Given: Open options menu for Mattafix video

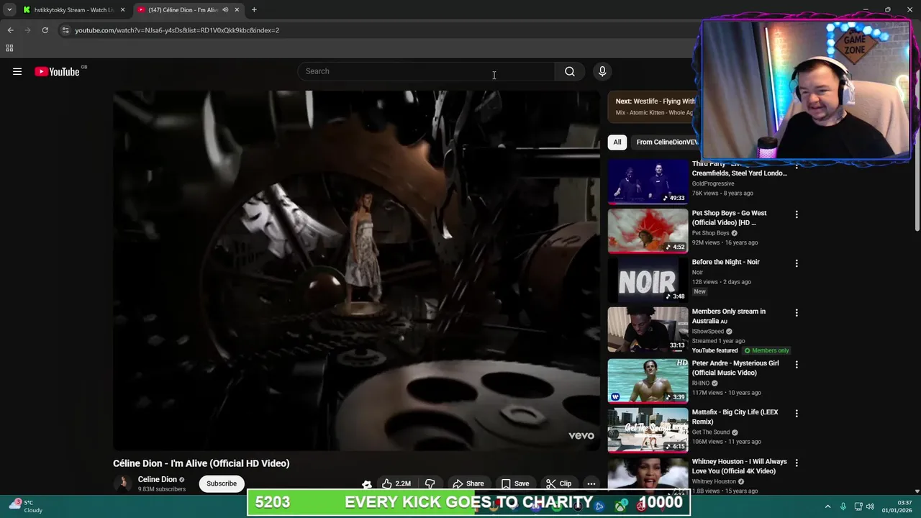Looking at the screenshot, I should 797,414.
